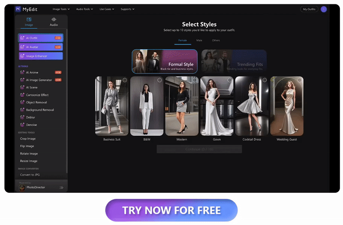Viewport: 343px width, 225px height.
Task: Click the Business Suit outfit thumbnail
Action: pos(112,106)
